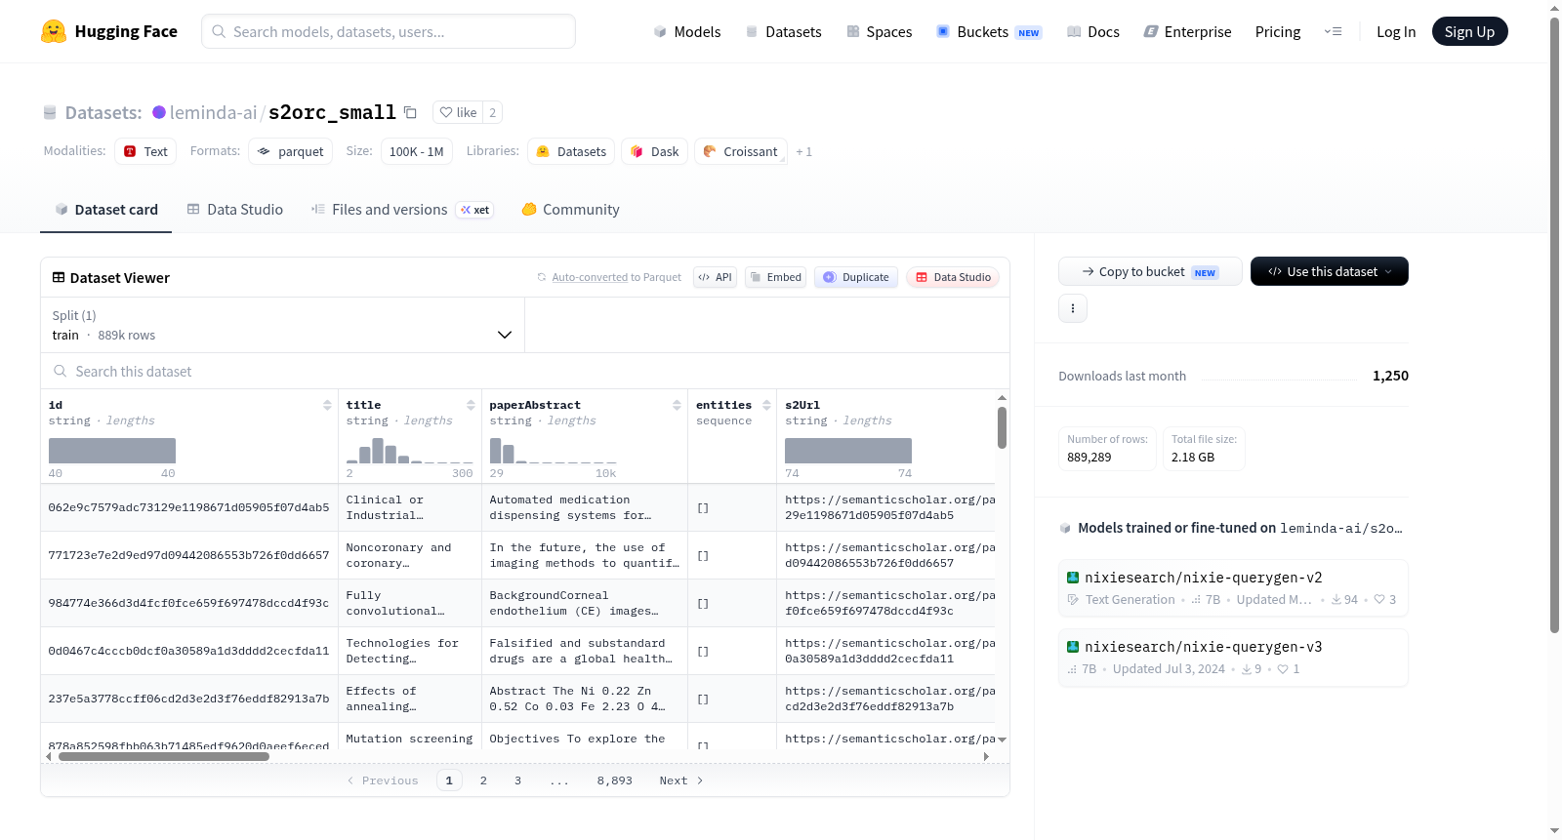Image resolution: width=1562 pixels, height=840 pixels.
Task: Click the table vertical scrollbar thumb
Action: tap(1002, 428)
